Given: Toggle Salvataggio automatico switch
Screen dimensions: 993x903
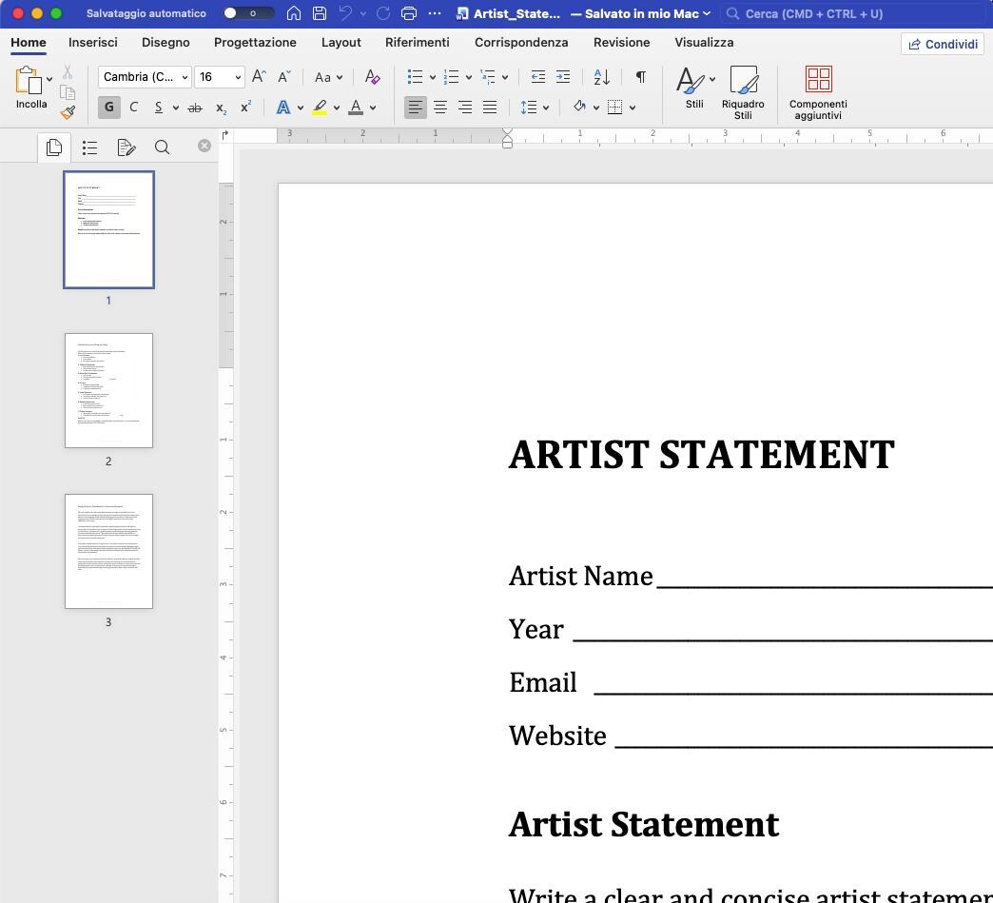Looking at the screenshot, I should coord(248,13).
